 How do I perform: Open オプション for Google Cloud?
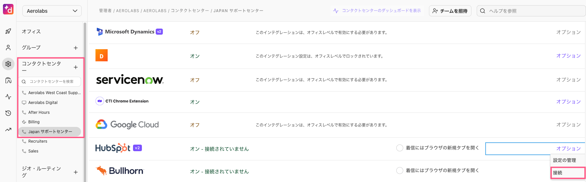coord(568,125)
